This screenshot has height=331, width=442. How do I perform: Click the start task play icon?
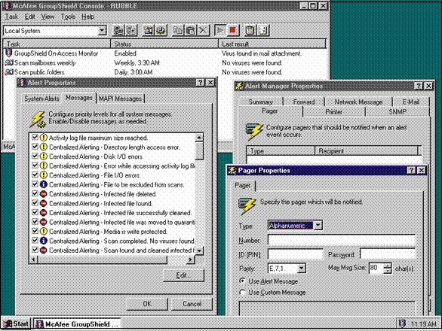[220, 30]
